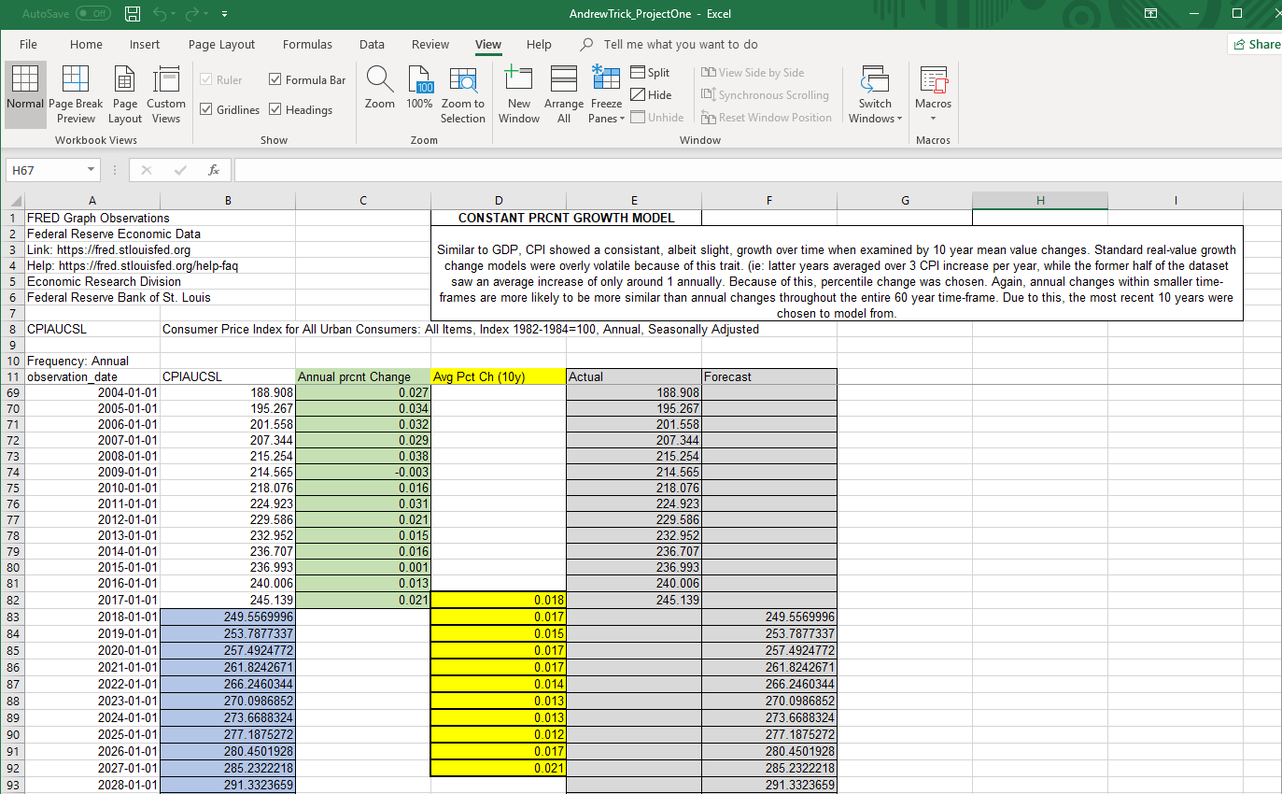The width and height of the screenshot is (1282, 794).
Task: Click View Side by Side
Action: click(x=752, y=73)
